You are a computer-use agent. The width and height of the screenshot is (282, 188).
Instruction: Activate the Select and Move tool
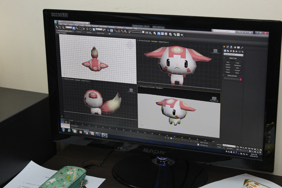87,29
